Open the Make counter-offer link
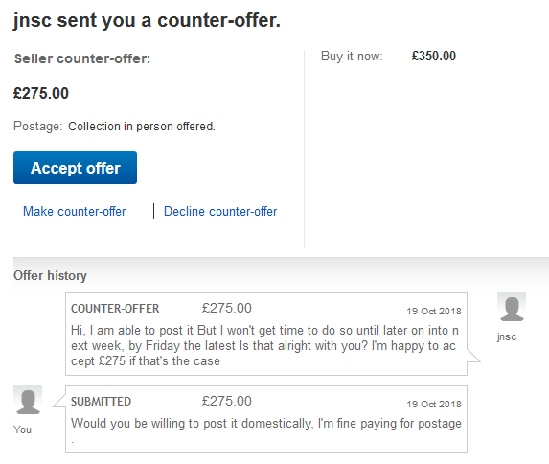The image size is (549, 464). (74, 211)
